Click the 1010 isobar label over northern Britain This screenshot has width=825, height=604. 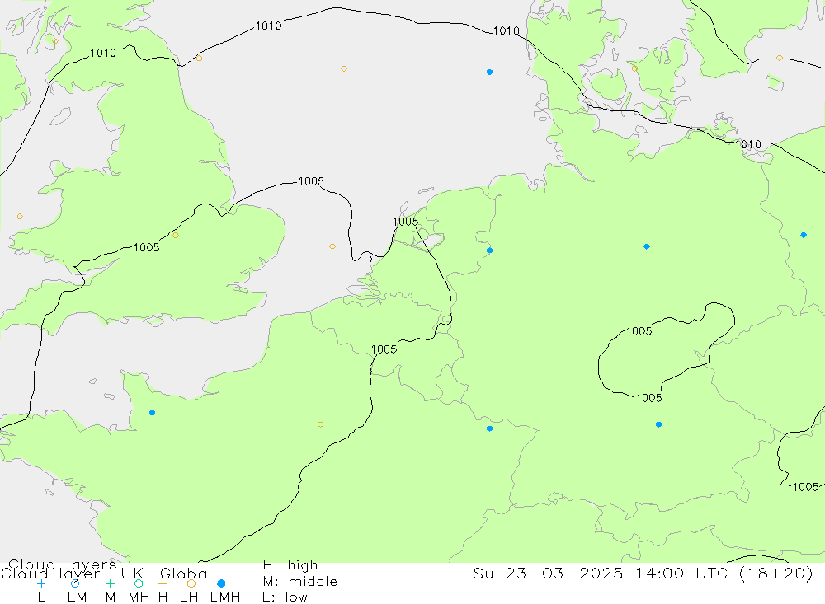coord(103,53)
